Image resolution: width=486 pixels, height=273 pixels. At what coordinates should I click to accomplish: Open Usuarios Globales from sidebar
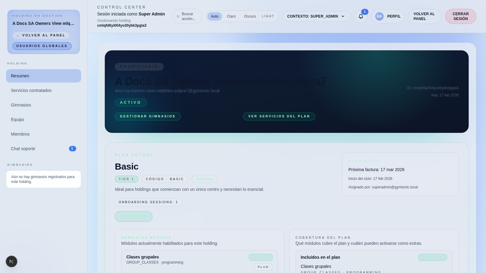click(x=42, y=46)
